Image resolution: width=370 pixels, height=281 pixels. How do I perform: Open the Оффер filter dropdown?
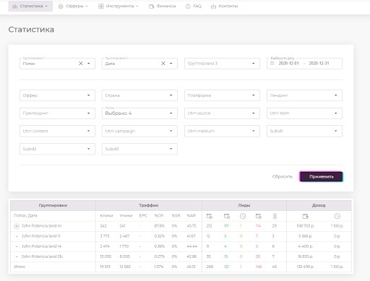click(x=57, y=95)
